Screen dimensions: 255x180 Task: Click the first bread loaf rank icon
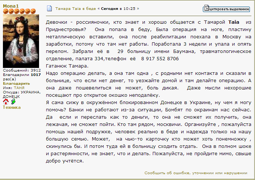(5, 11)
